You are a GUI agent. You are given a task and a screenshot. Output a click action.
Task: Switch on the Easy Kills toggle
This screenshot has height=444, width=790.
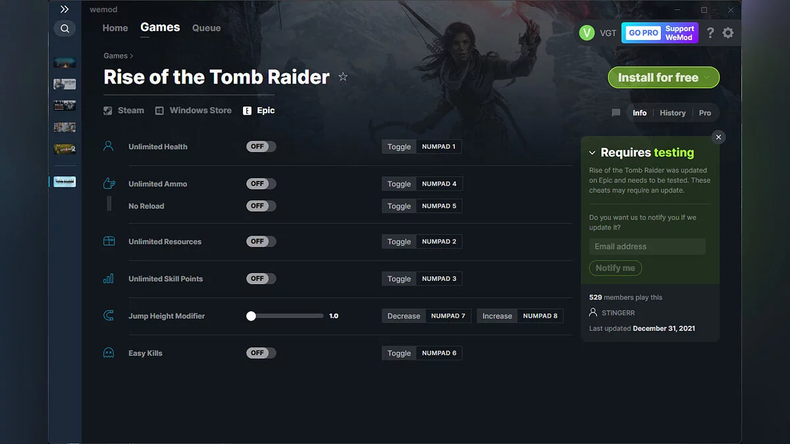(261, 353)
